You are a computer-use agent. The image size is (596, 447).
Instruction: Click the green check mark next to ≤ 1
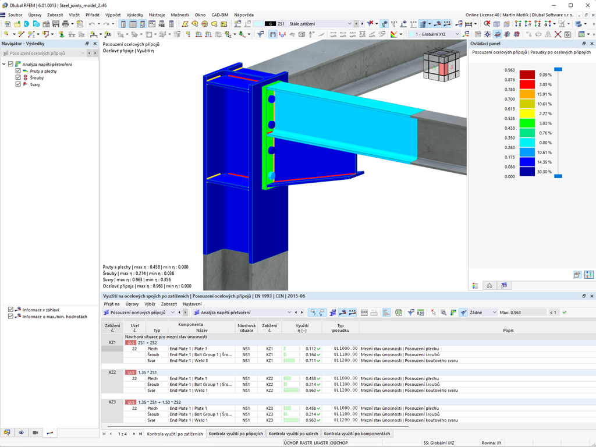(x=563, y=313)
